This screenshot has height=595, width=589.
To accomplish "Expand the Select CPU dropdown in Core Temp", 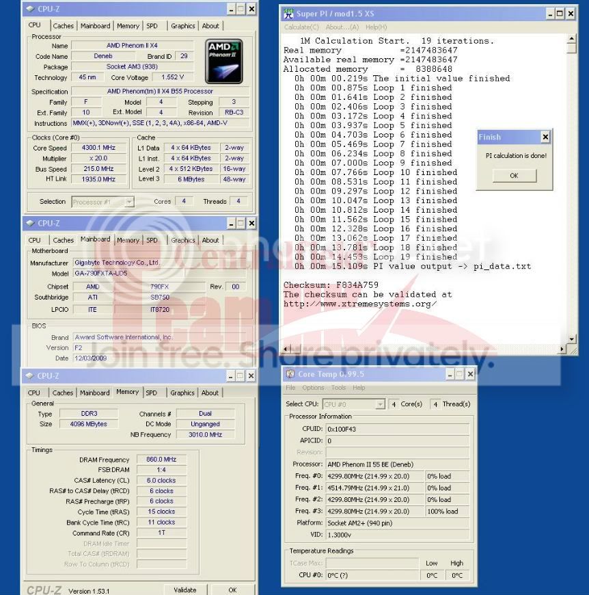I will (x=381, y=404).
